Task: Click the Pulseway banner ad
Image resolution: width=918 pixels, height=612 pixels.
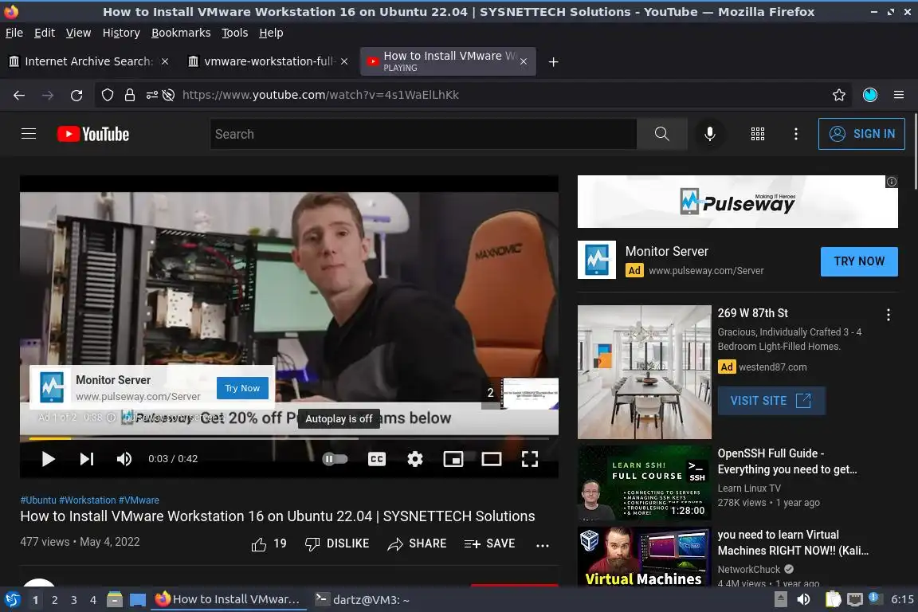Action: click(738, 202)
